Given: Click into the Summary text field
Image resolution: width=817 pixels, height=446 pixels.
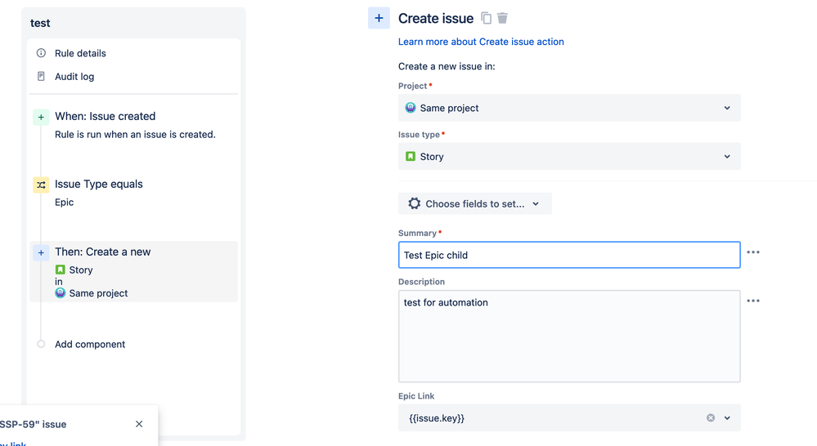Looking at the screenshot, I should click(569, 255).
